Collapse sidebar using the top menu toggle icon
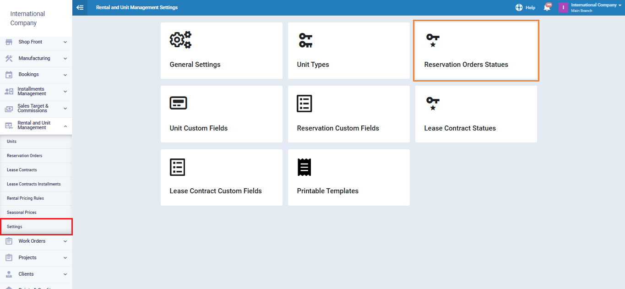Screen dimensions: 625x289 (80, 7)
